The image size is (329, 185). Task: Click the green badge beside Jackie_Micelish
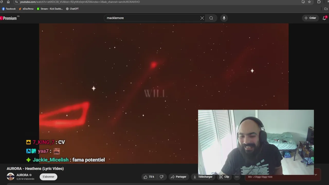[x=29, y=160]
